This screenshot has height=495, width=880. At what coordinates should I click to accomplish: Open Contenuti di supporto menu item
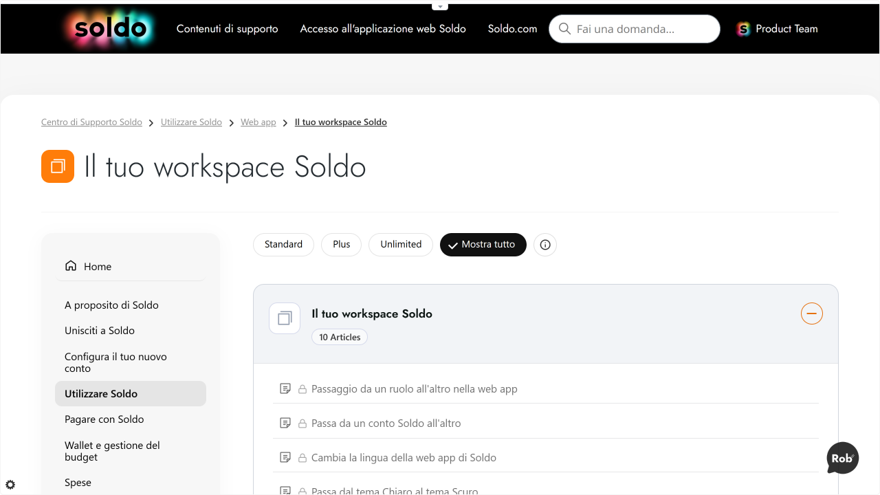[228, 29]
